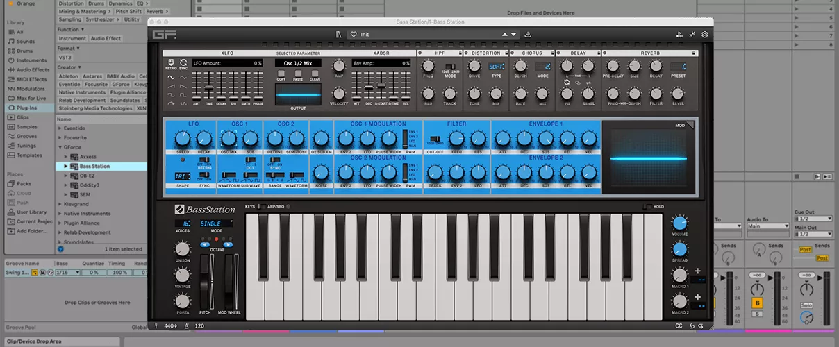Image resolution: width=839 pixels, height=347 pixels.
Task: Favorite the Init preset with heart icon
Action: (354, 34)
